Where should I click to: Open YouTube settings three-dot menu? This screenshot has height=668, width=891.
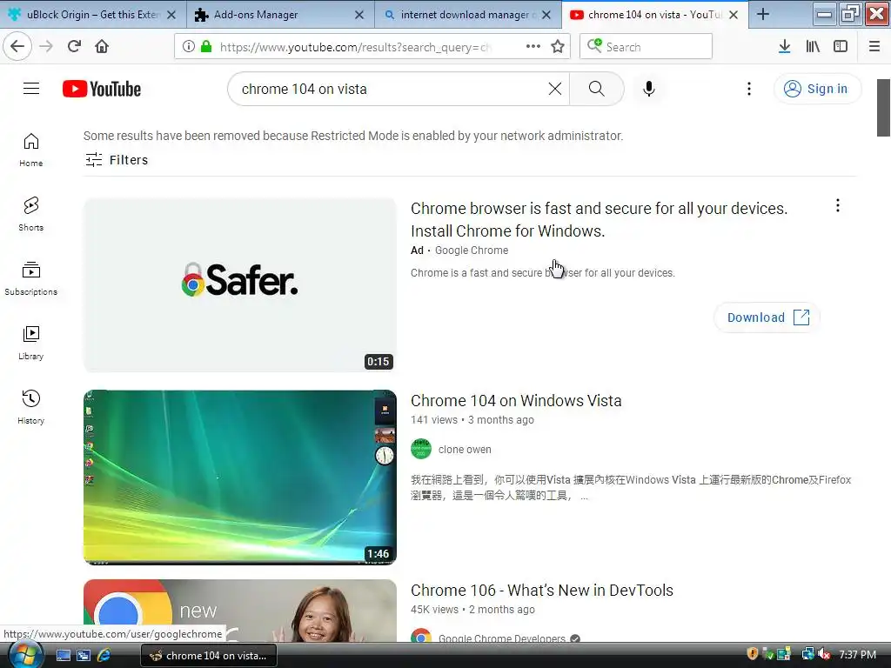point(749,89)
